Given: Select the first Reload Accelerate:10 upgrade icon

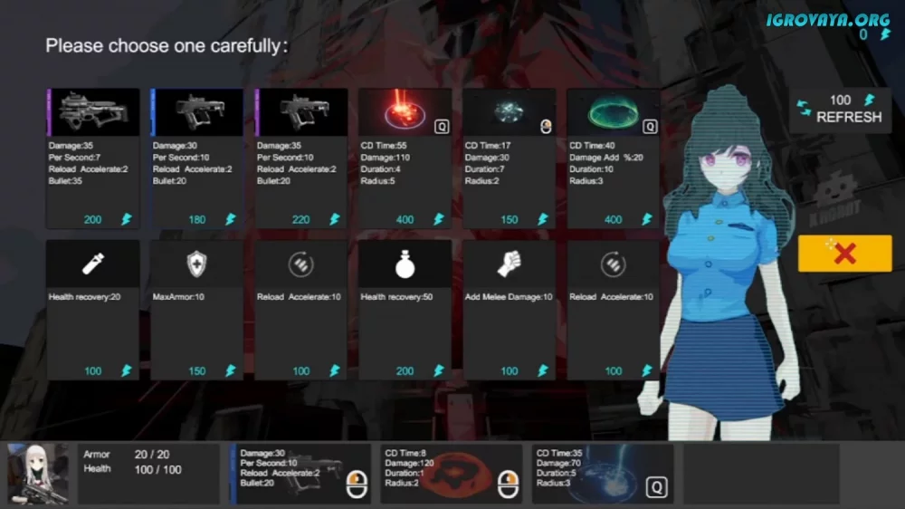Looking at the screenshot, I should pyautogui.click(x=301, y=264).
